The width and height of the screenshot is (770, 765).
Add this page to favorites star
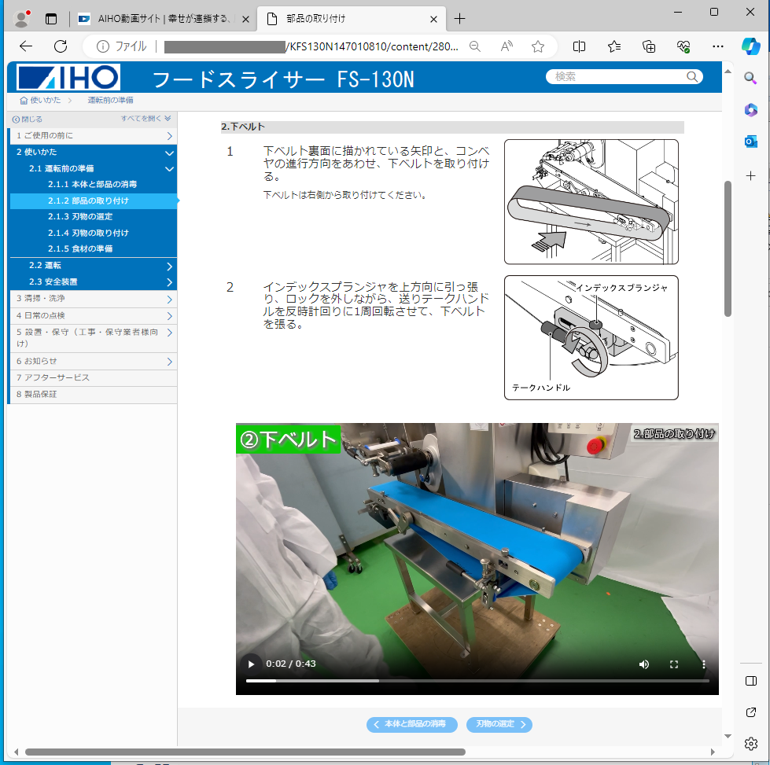pos(538,46)
